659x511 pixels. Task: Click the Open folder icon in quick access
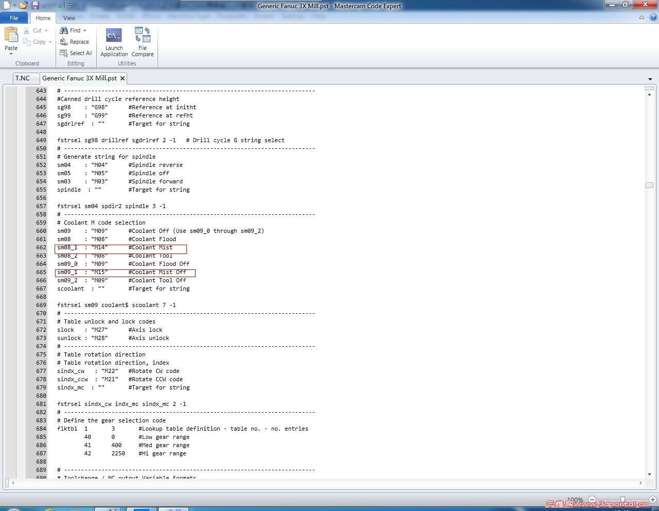point(23,5)
